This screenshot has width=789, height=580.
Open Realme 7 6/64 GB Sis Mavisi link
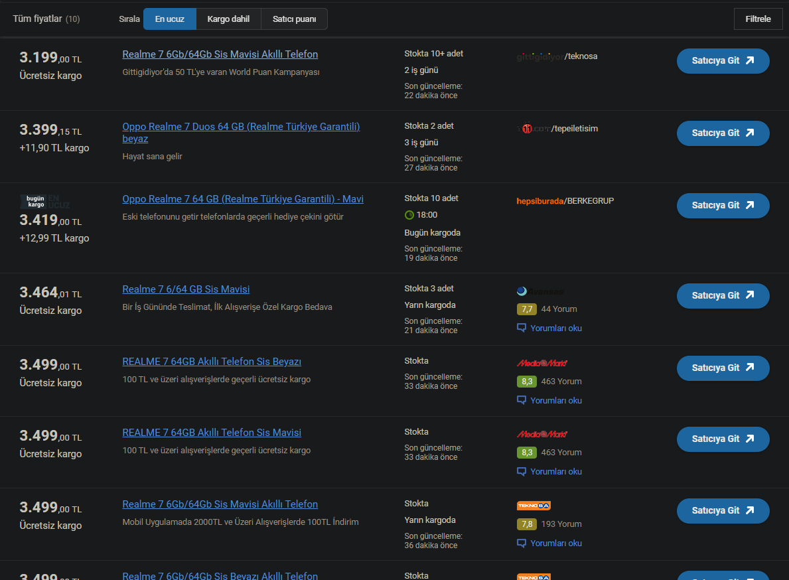[186, 289]
